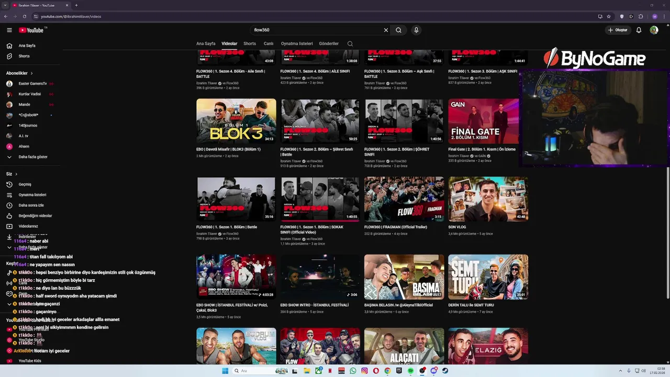Screen dimensions: 670x377
Task: Open Windows Start menu
Action: (225, 371)
